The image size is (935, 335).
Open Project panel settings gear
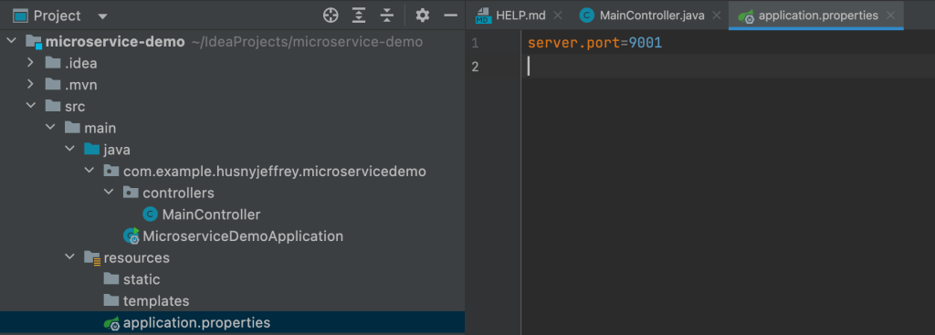(422, 16)
